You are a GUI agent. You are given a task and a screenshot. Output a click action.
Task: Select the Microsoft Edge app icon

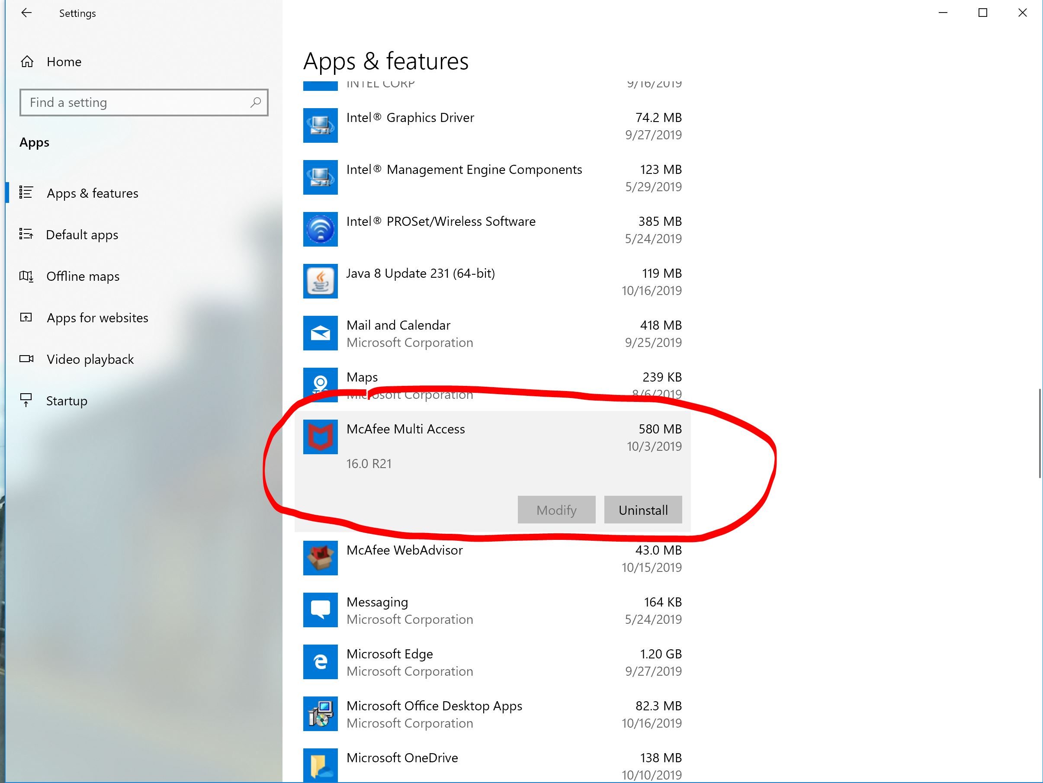pos(320,661)
